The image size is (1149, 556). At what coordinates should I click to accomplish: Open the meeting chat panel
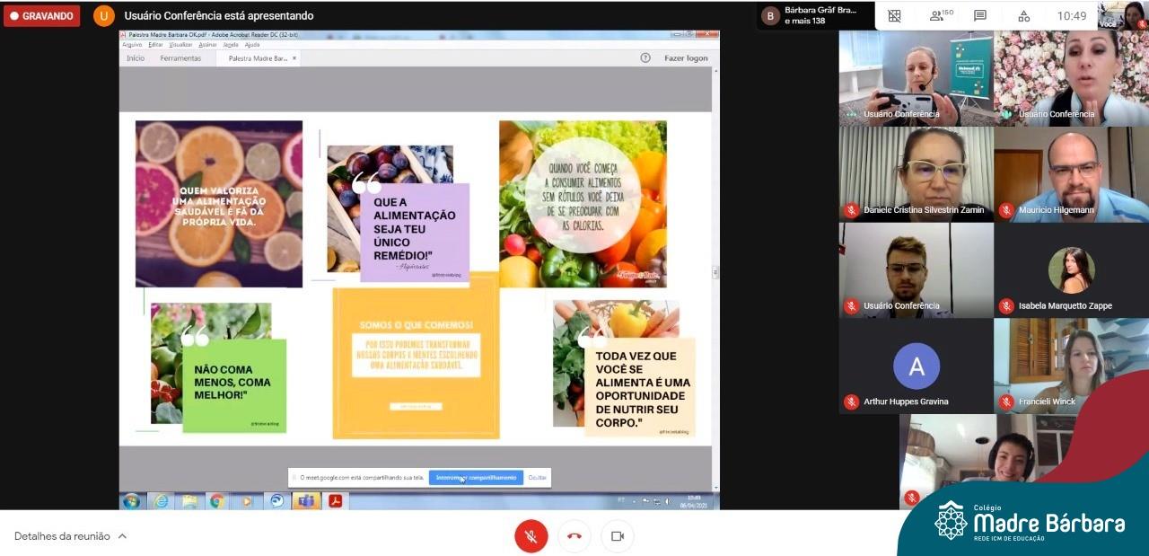click(980, 15)
